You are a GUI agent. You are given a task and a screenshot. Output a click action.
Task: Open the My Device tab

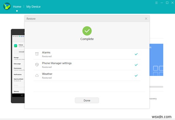tap(33, 7)
